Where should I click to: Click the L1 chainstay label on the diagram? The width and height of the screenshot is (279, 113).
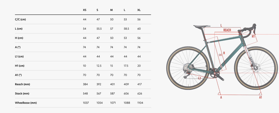(199, 78)
